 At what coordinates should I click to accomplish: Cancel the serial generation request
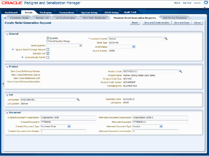(198, 23)
